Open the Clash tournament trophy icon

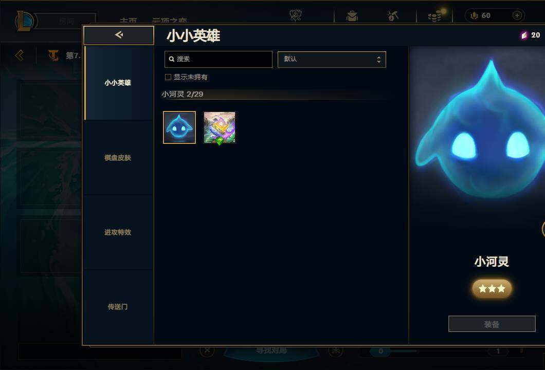pyautogui.click(x=296, y=15)
